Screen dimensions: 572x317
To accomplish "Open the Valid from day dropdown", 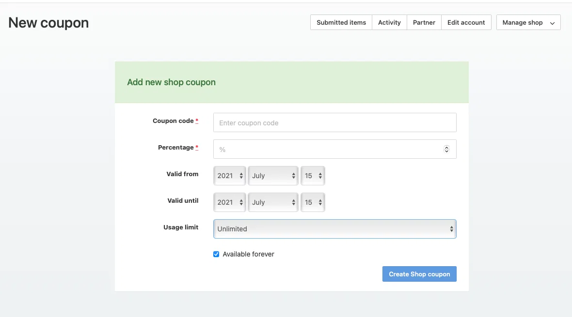I will click(x=313, y=176).
